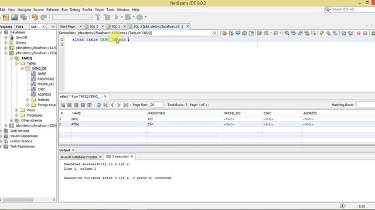
Task: Expand the Procedures folder
Action: click(17, 116)
